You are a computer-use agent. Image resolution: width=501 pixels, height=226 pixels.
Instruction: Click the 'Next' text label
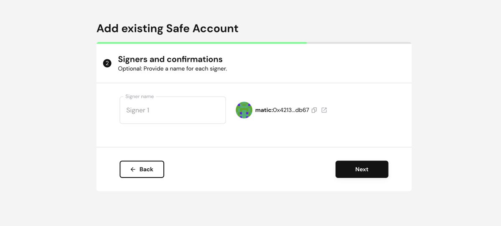coord(362,170)
